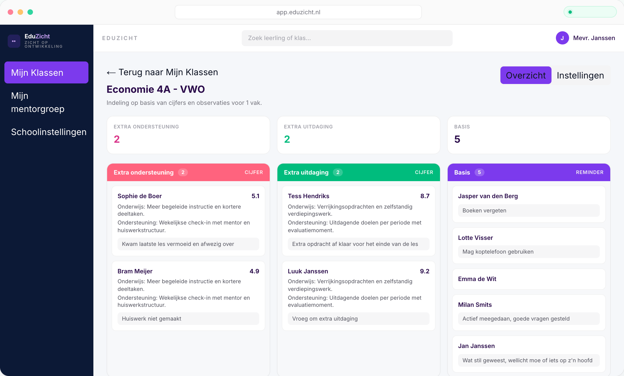The image size is (624, 376).
Task: Click the Basis column header
Action: (x=529, y=172)
